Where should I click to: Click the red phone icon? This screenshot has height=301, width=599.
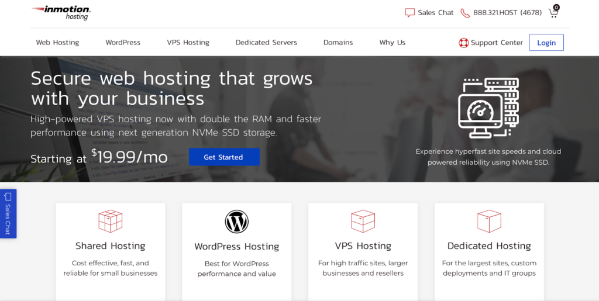pos(465,13)
